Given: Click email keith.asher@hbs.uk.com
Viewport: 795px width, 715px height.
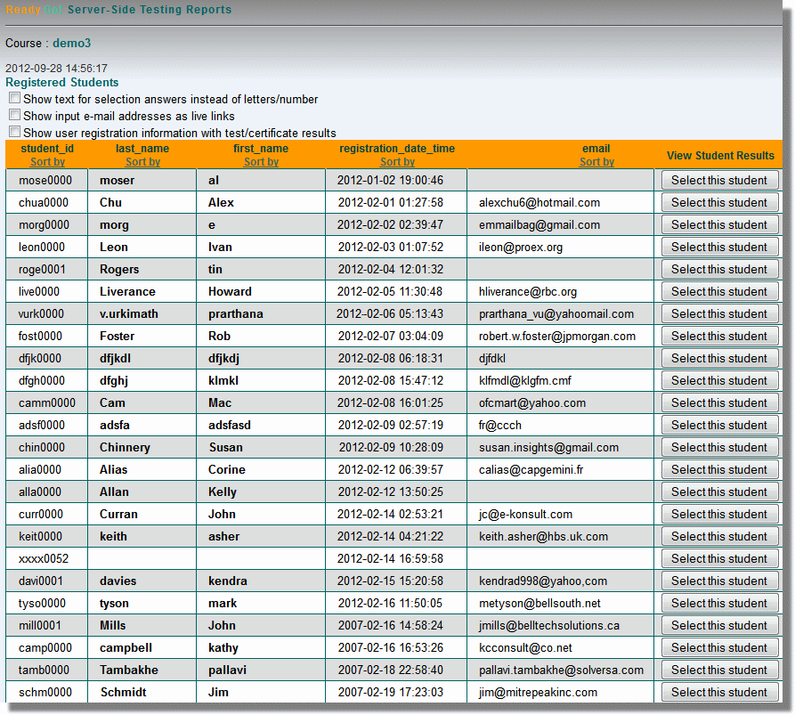Looking at the screenshot, I should point(544,537).
